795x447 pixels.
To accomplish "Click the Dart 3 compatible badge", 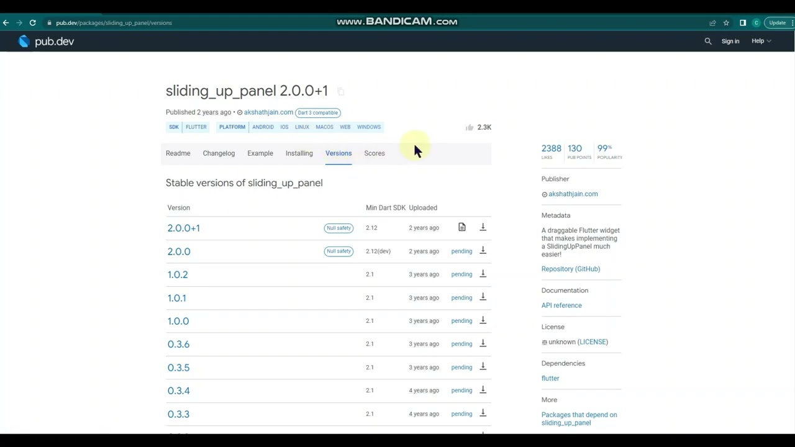I will coord(317,112).
